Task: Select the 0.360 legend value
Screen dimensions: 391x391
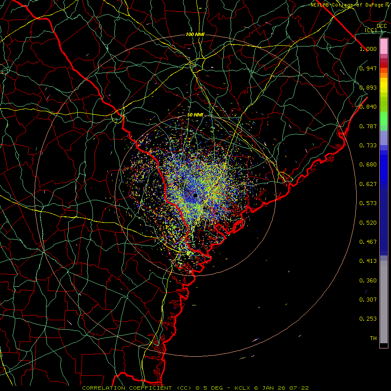Action: 368,281
